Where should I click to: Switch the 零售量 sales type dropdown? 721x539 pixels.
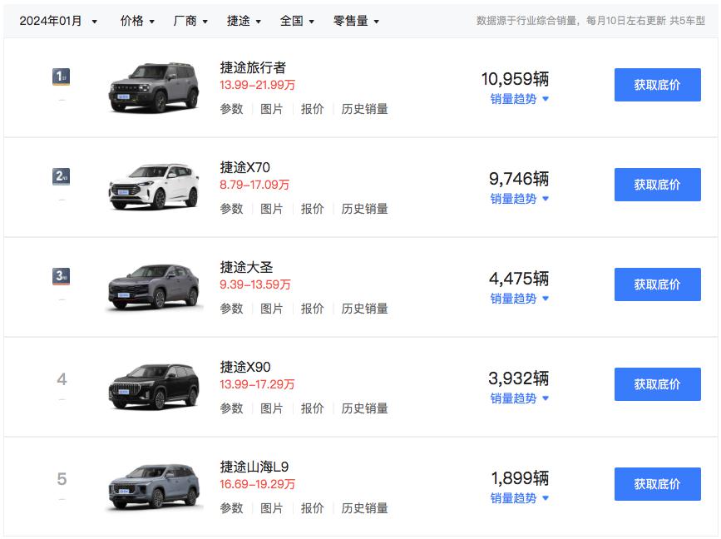pyautogui.click(x=356, y=21)
